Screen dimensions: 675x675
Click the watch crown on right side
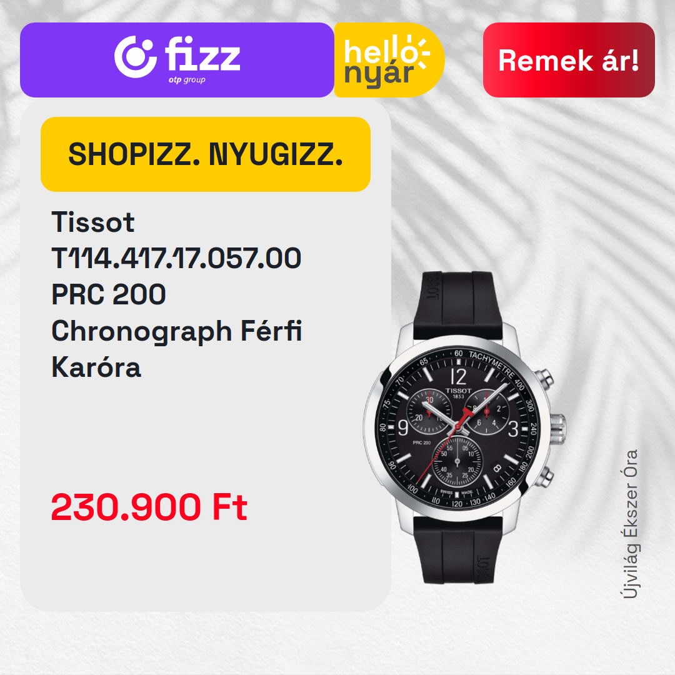(x=557, y=428)
